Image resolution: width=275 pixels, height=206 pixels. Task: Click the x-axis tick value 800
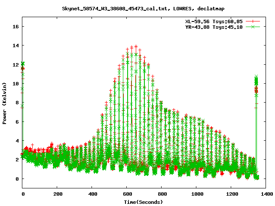pos(162,194)
